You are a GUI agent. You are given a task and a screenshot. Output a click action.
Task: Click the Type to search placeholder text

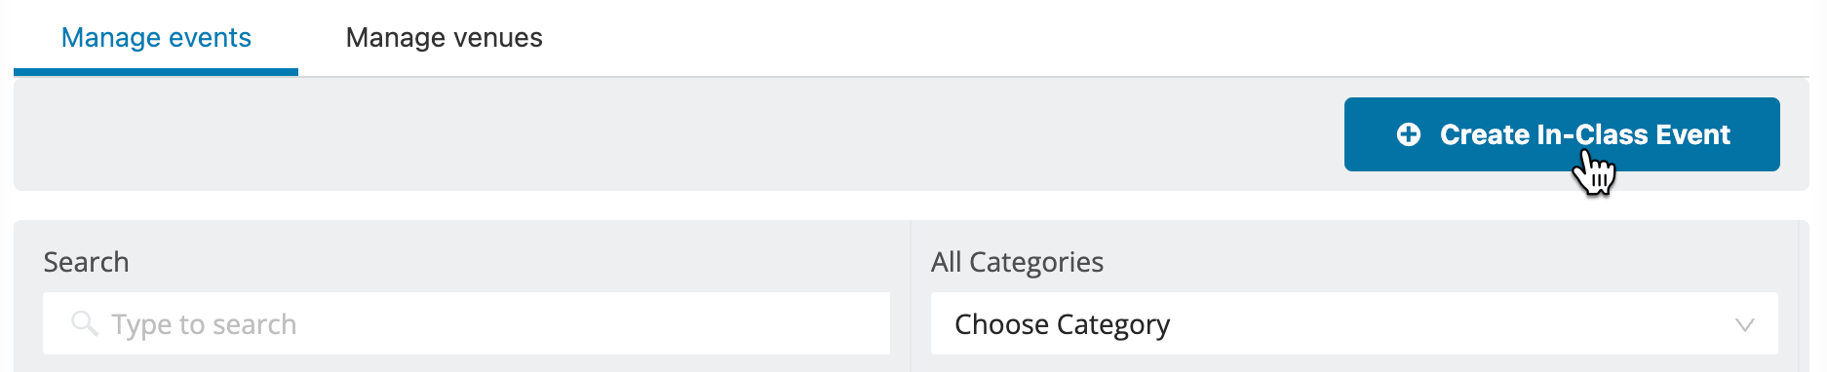point(204,324)
